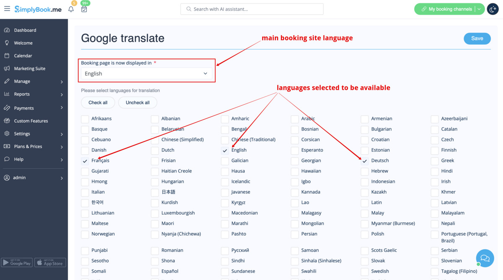Click the SimplyBook.me logo
This screenshot has height=280, width=503.
point(38,9)
